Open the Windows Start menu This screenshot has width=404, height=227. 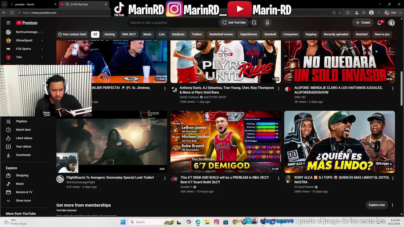pyautogui.click(x=123, y=222)
